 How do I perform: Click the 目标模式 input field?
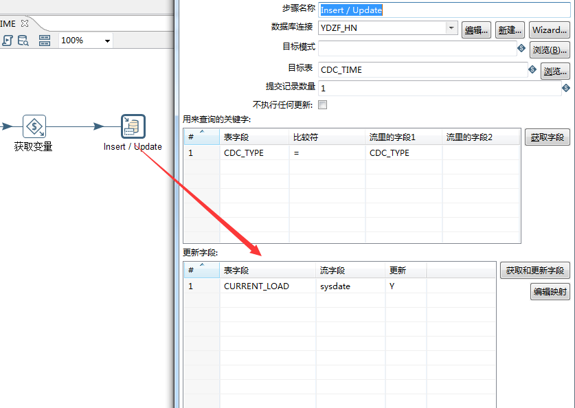[417, 48]
